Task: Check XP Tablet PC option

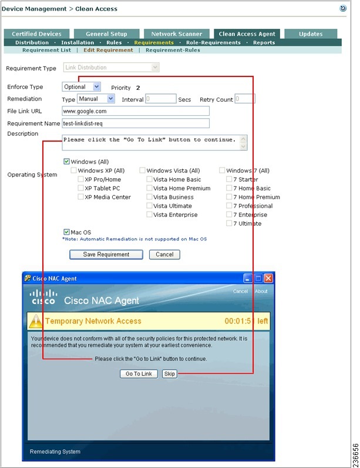Action: [x=80, y=188]
